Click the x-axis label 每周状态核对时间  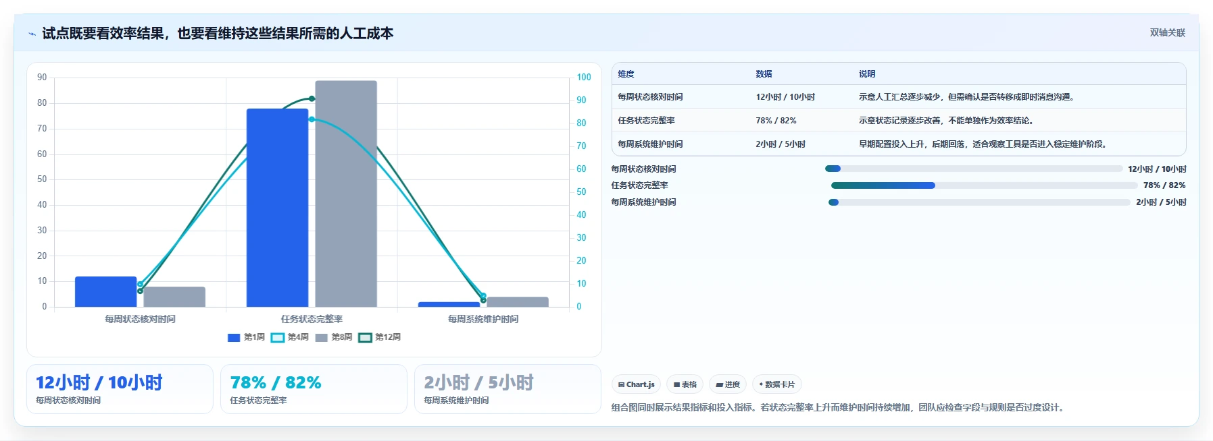click(140, 319)
